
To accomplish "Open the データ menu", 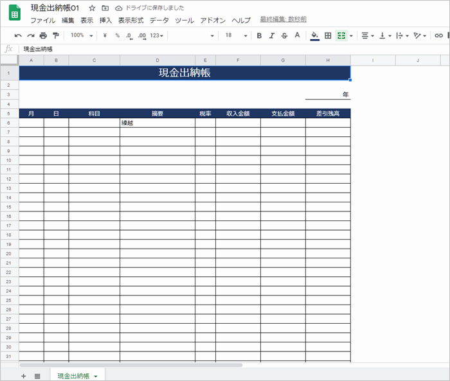I will point(159,20).
